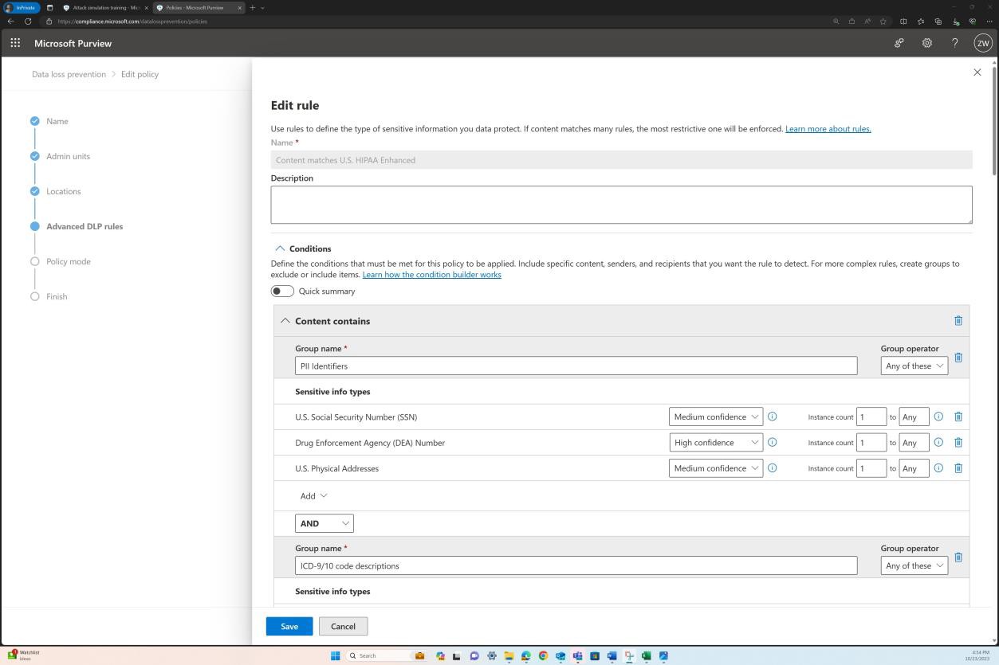This screenshot has height=665, width=999.
Task: View the info tooltip beside SSN confidence level
Action: (x=772, y=417)
